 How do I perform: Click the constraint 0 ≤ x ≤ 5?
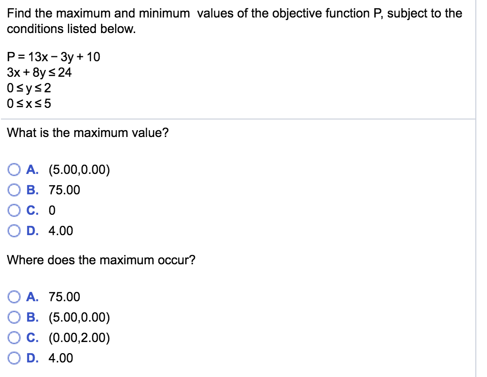pyautogui.click(x=29, y=103)
